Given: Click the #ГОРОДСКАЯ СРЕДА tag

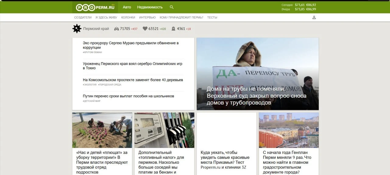Looking at the screenshot, I should tap(110, 85).
